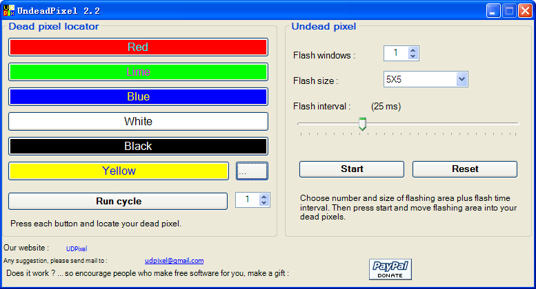
Task: Increase Flash windows count with up arrow
Action: (x=413, y=50)
